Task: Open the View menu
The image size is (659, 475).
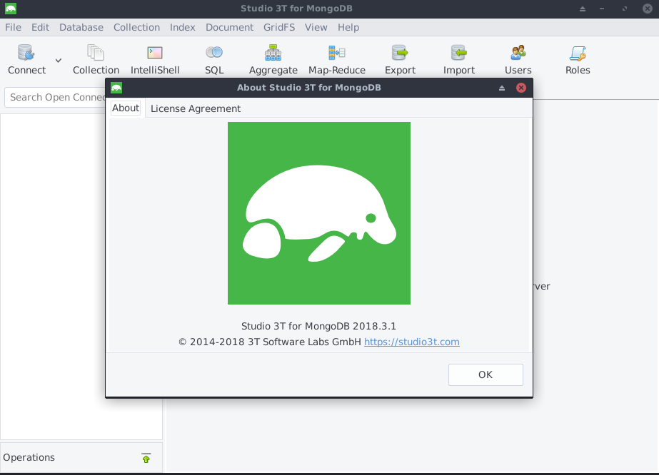Action: 316,27
